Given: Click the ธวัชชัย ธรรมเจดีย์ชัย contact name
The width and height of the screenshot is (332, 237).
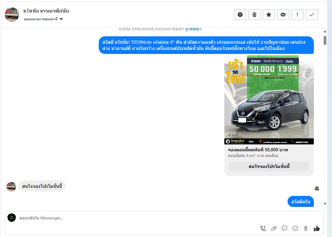Looking at the screenshot, I should [46, 11].
